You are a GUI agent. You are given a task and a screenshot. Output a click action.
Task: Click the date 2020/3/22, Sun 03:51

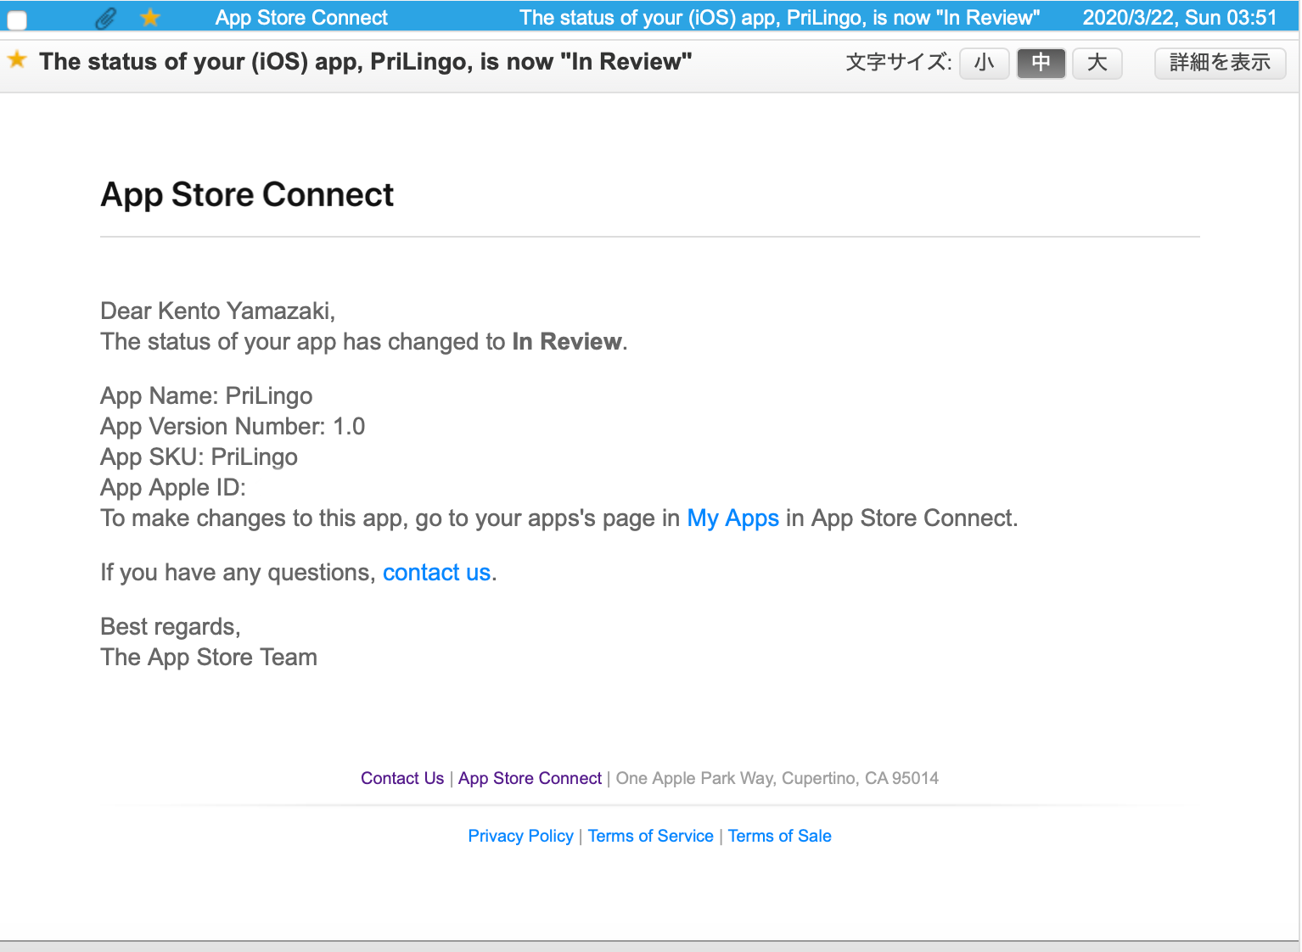click(x=1180, y=18)
